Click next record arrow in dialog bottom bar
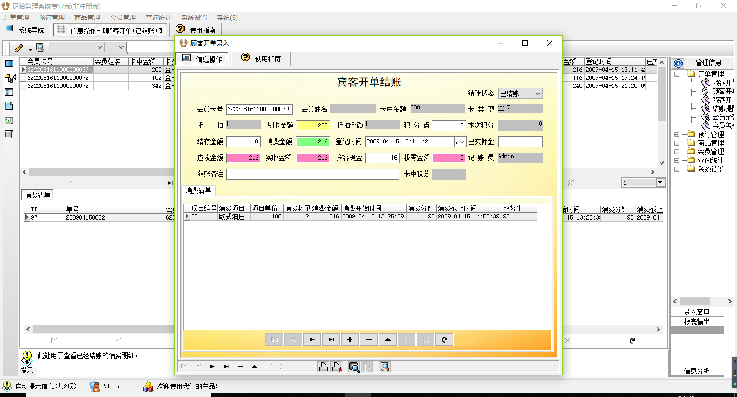Image resolution: width=737 pixels, height=397 pixels. (213, 367)
